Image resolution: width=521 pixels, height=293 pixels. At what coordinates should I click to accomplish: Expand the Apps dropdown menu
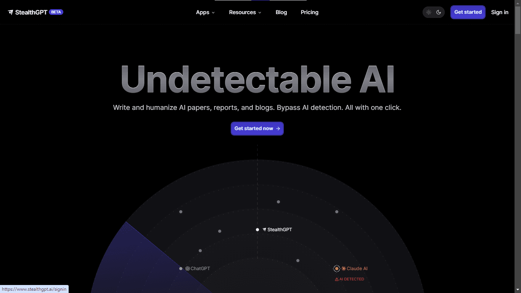pos(205,12)
